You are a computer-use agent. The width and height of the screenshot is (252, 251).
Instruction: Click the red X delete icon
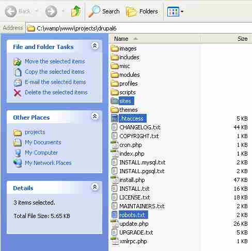[x=17, y=93]
